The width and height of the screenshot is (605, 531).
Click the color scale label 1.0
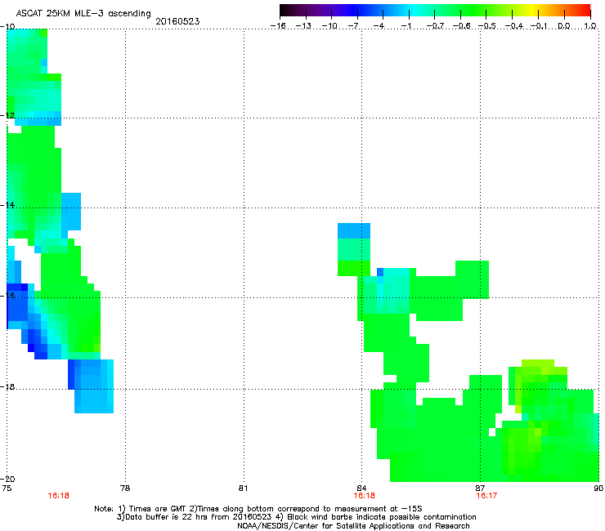coord(590,26)
